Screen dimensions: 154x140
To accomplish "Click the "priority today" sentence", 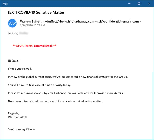I will [39, 85].
